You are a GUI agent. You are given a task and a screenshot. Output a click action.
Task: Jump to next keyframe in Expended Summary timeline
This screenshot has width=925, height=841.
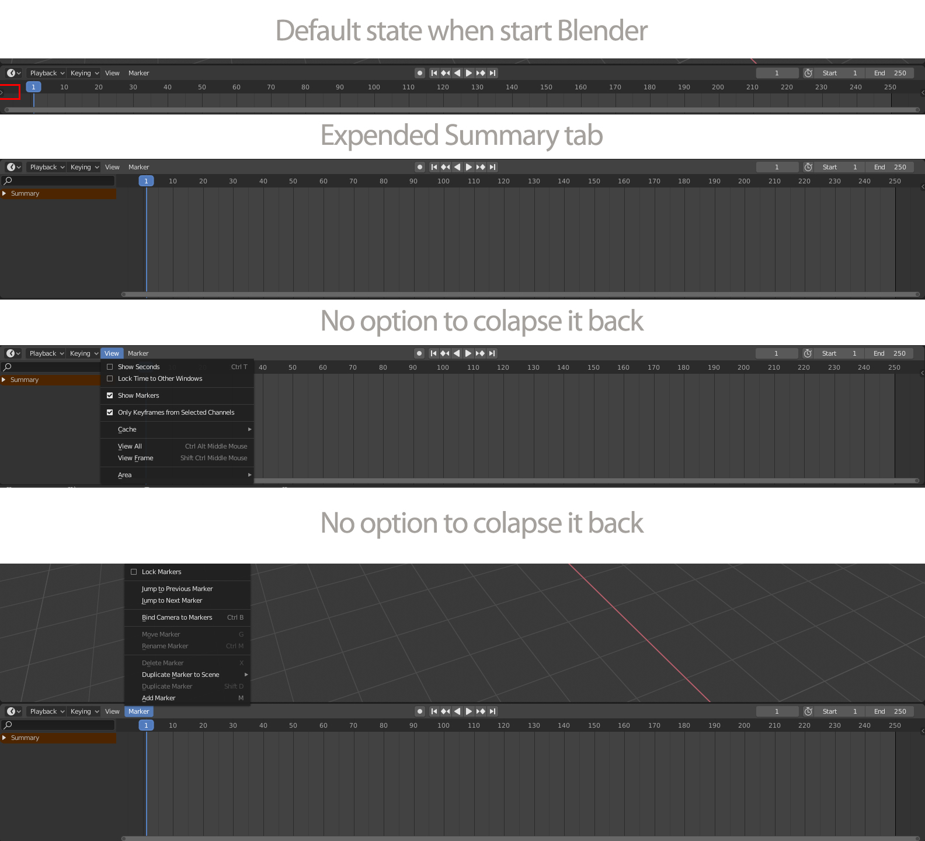pyautogui.click(x=481, y=167)
